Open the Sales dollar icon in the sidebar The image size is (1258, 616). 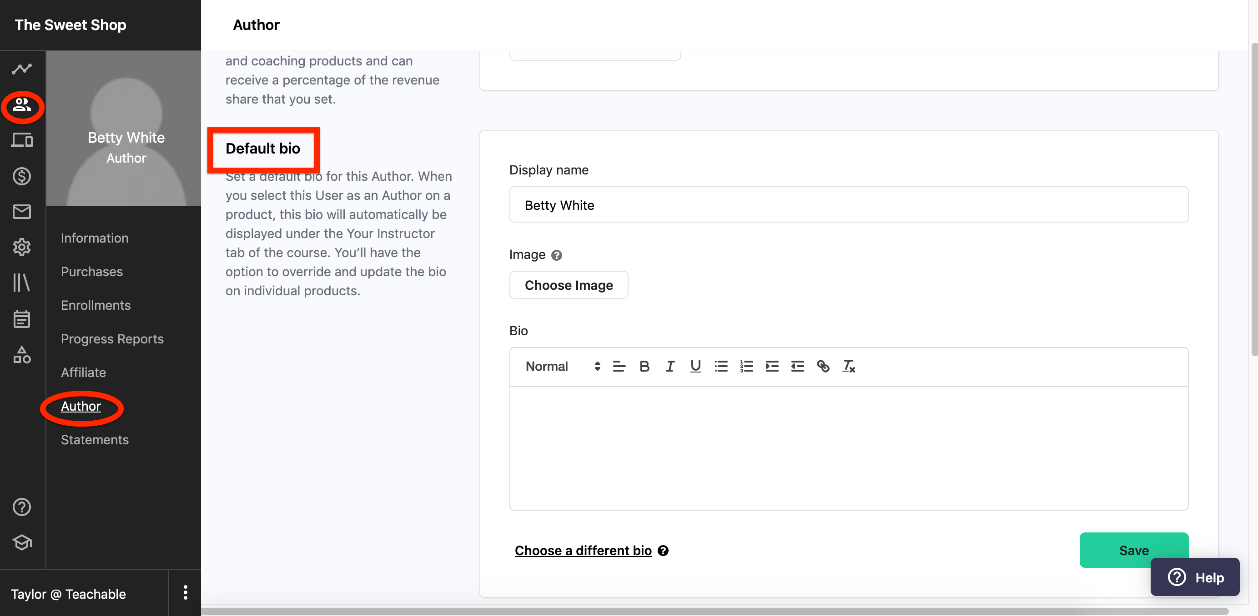point(22,176)
